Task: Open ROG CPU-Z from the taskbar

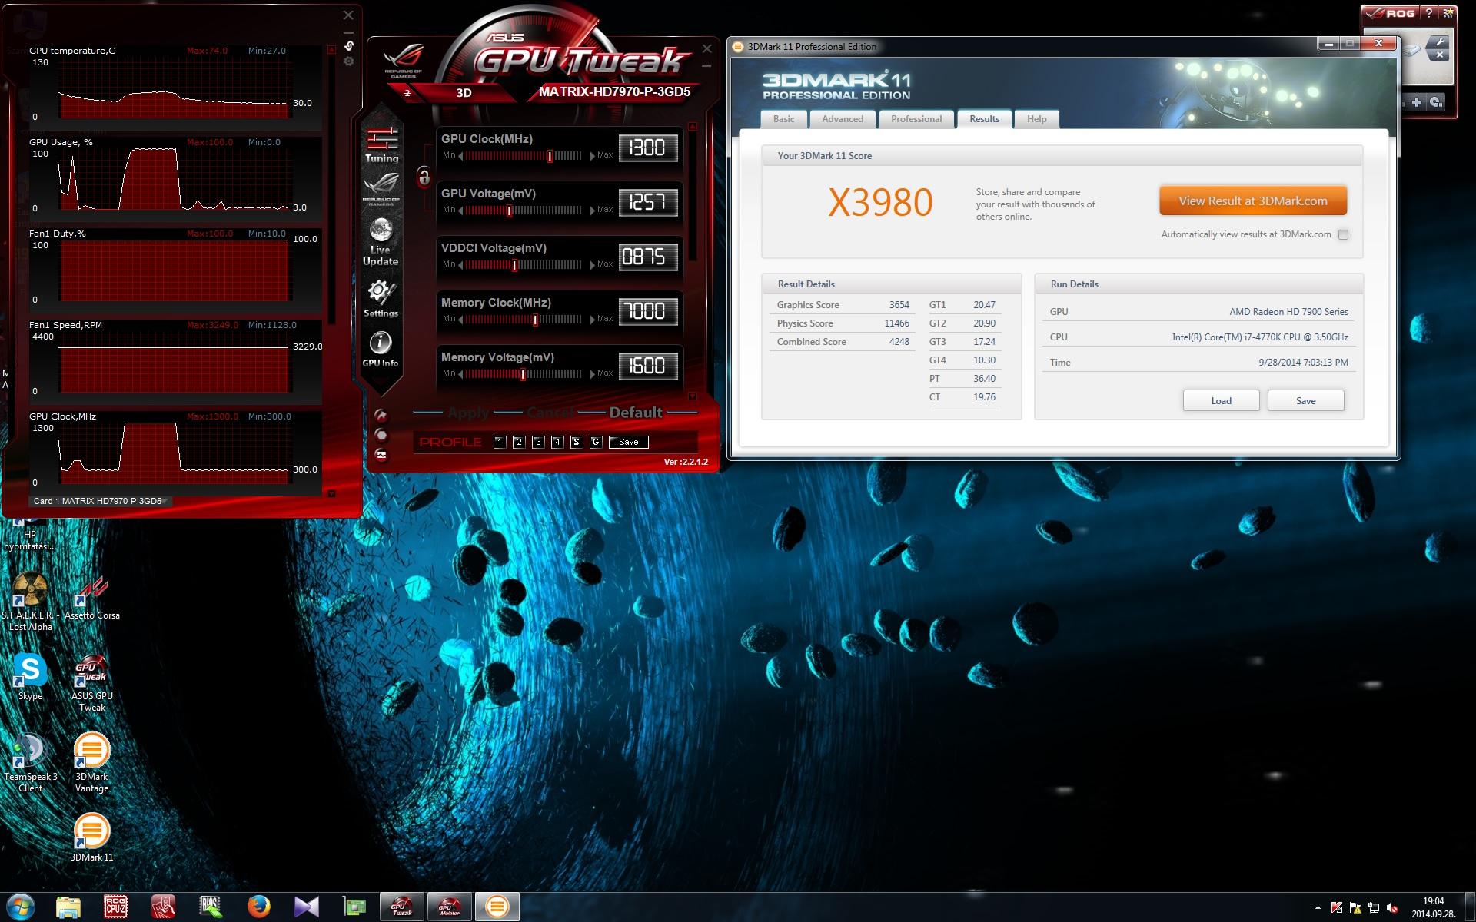Action: [115, 907]
